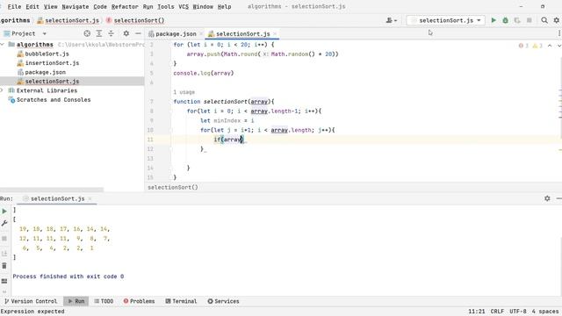Collapse the algorithms project folder
Viewport: 562px width, 316px height.
tap(2, 45)
